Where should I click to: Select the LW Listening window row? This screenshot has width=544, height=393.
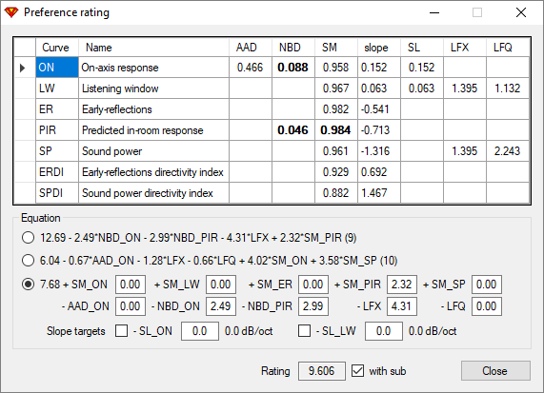pos(282,88)
